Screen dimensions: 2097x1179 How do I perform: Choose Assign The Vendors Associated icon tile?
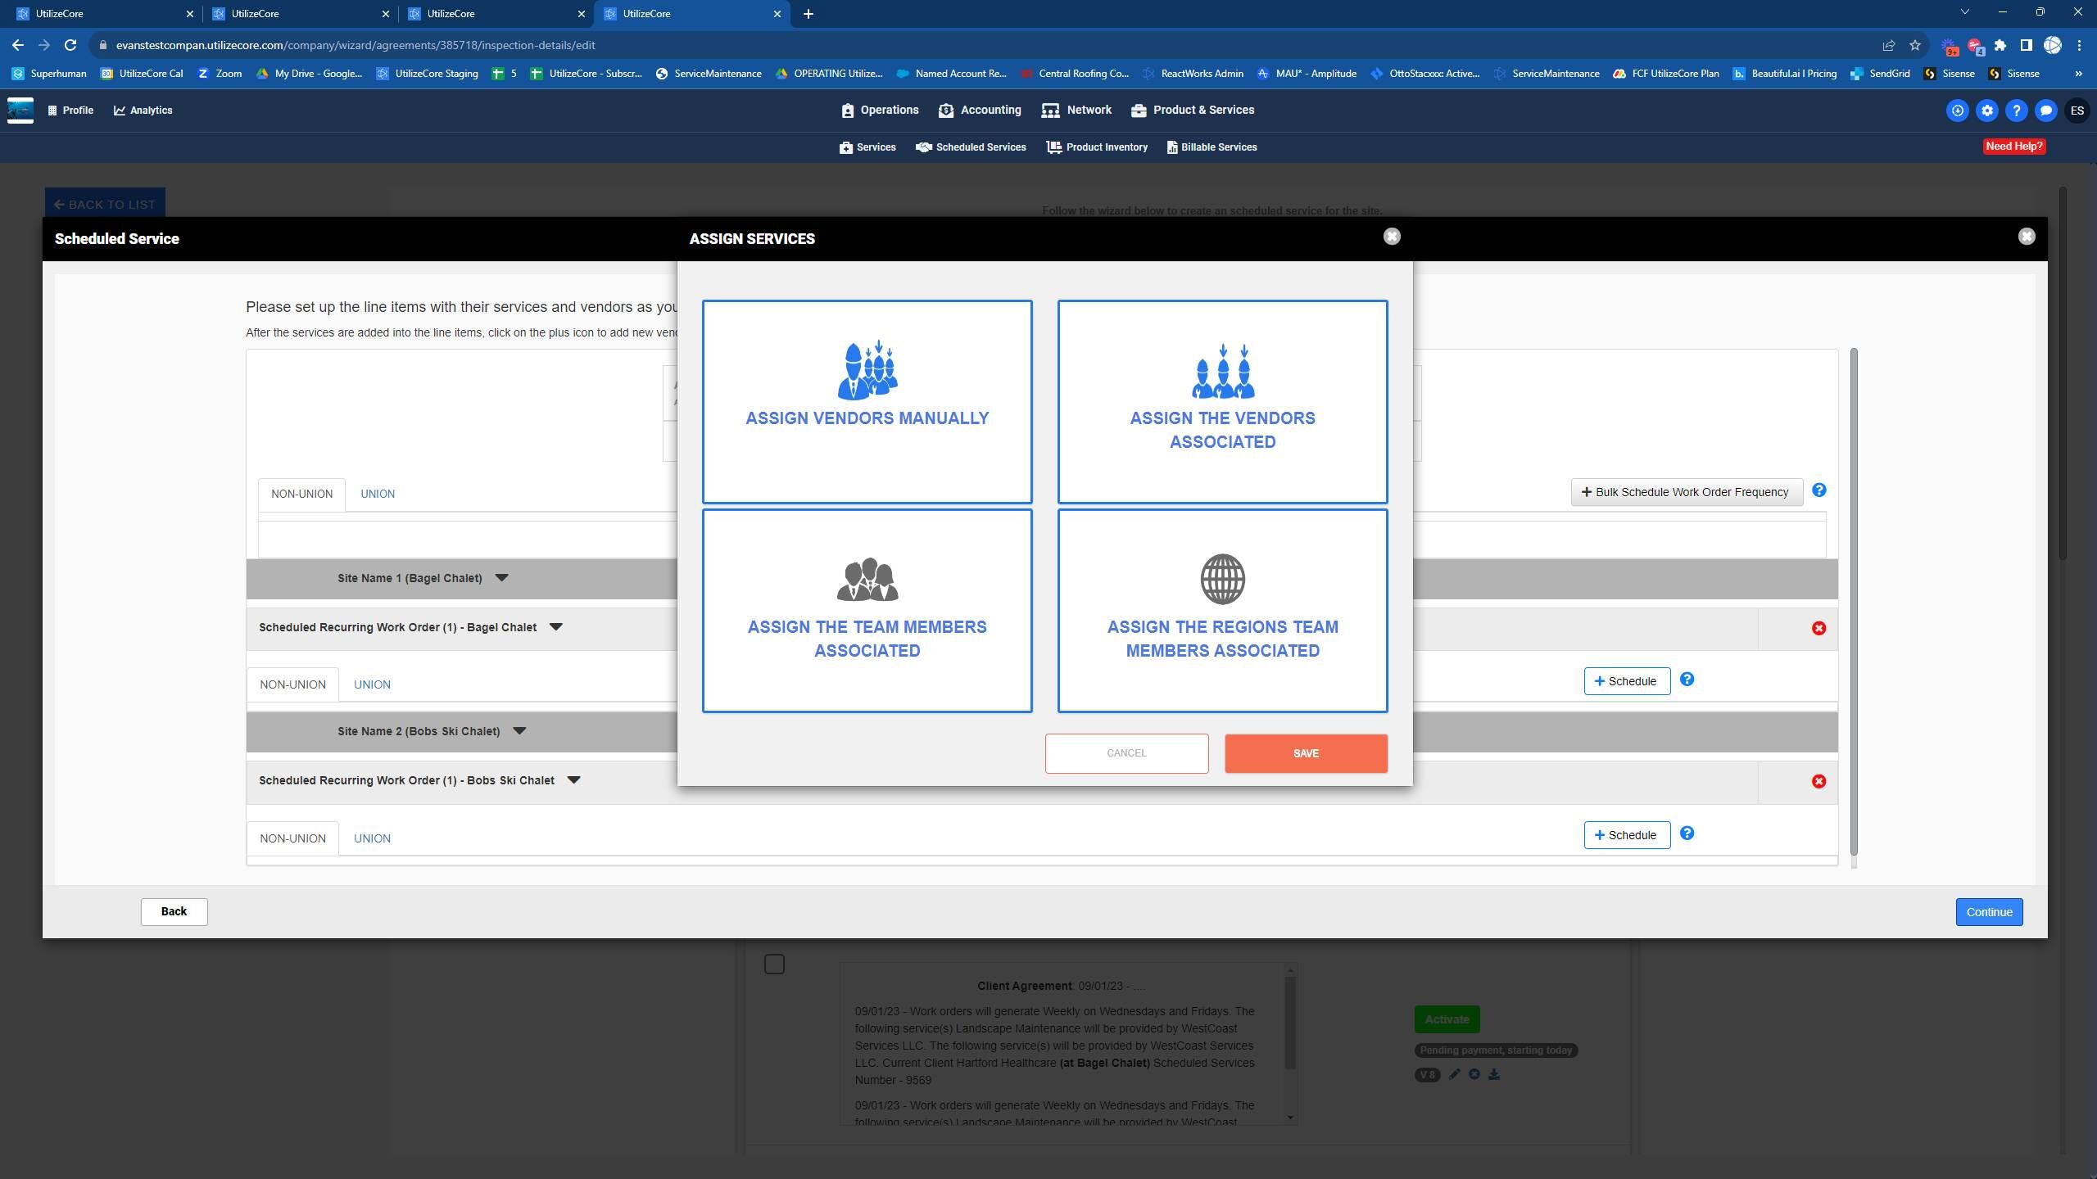tap(1222, 401)
